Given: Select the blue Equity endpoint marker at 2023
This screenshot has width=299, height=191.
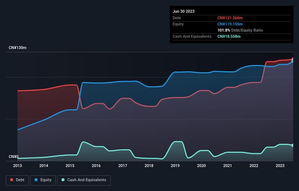Looking at the screenshot, I should pyautogui.click(x=293, y=61).
